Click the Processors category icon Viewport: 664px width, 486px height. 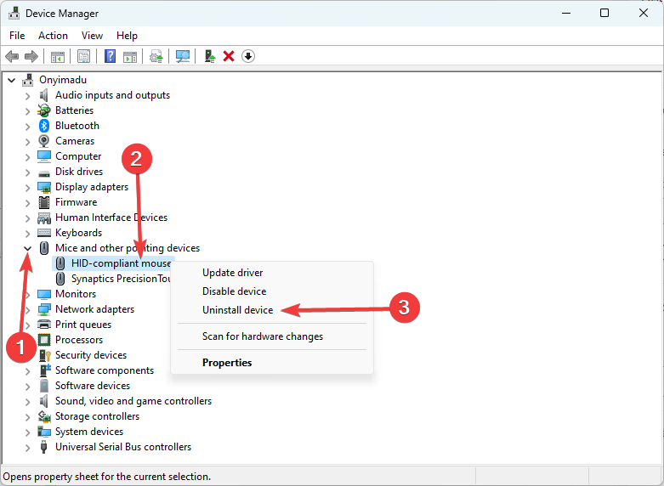44,340
